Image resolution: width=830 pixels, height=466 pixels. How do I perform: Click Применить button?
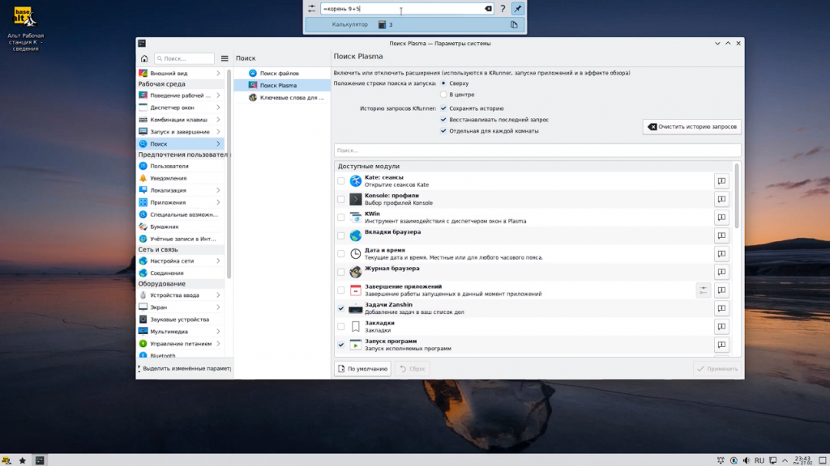(718, 369)
